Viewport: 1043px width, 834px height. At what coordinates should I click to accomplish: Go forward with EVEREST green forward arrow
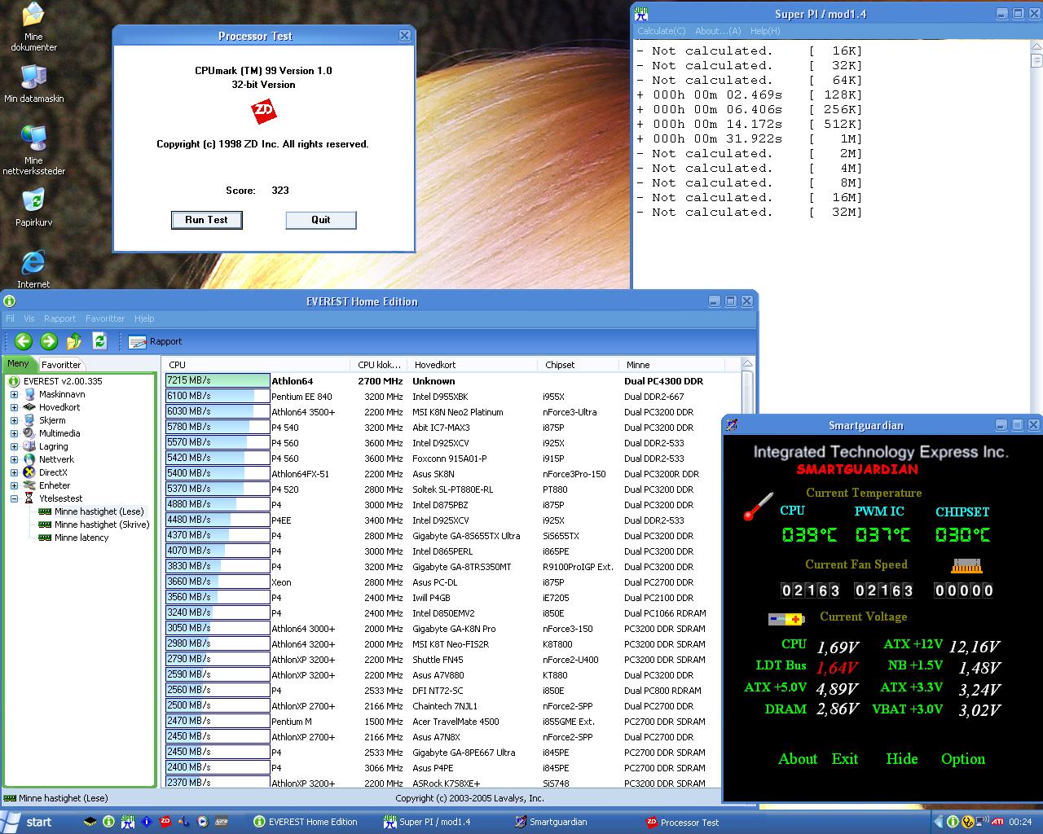[x=49, y=341]
